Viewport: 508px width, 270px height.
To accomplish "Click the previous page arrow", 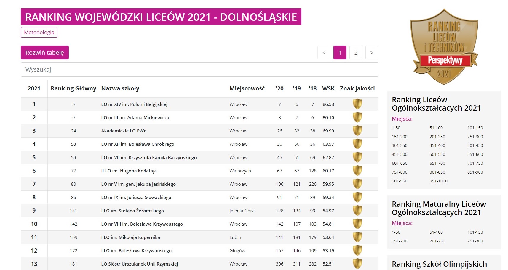I will pos(324,52).
